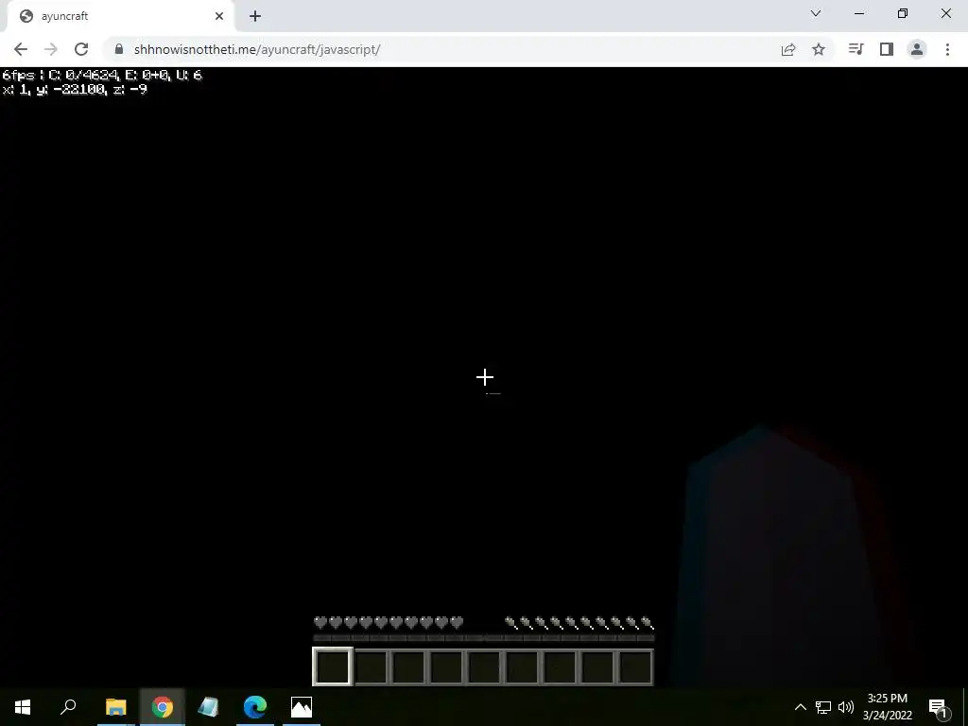
Task: Select the last hotbar slot
Action: tap(635, 666)
